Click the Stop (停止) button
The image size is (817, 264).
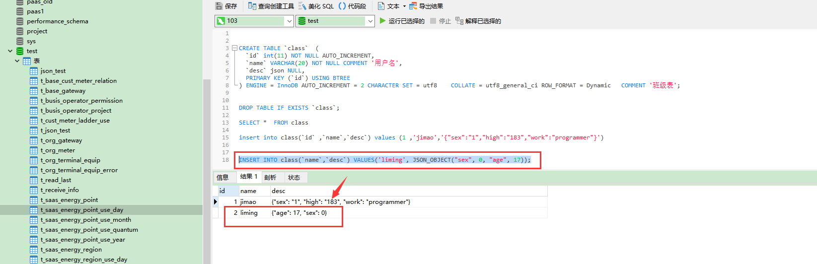coord(441,21)
